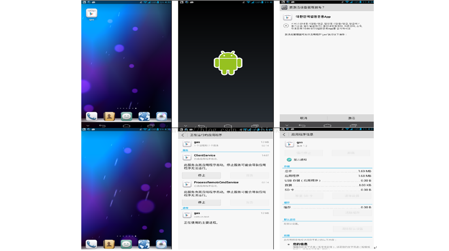Open Browser globe on home screen showing gas icon
Viewport: 449px width, 251px height.
[x=144, y=116]
